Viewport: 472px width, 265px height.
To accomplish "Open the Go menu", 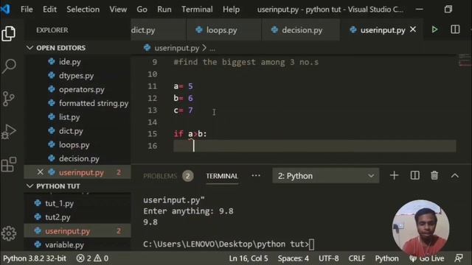I will coord(142,10).
